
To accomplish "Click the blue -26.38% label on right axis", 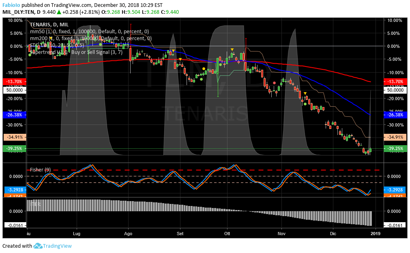I will pos(395,115).
